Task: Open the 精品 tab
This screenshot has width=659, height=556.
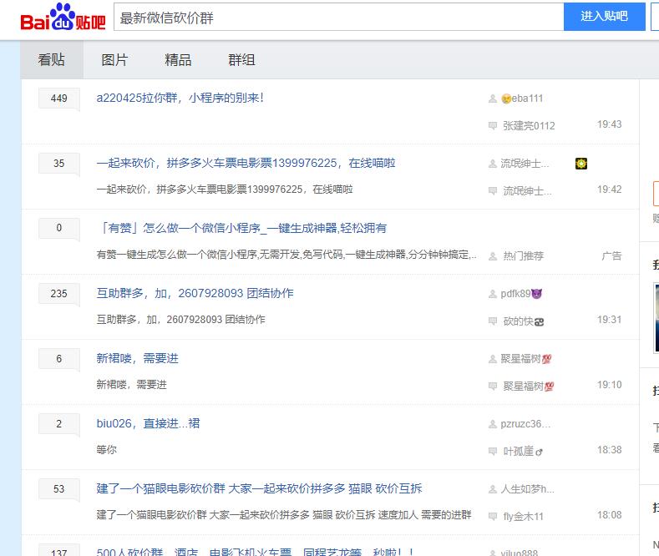Action: (x=178, y=59)
